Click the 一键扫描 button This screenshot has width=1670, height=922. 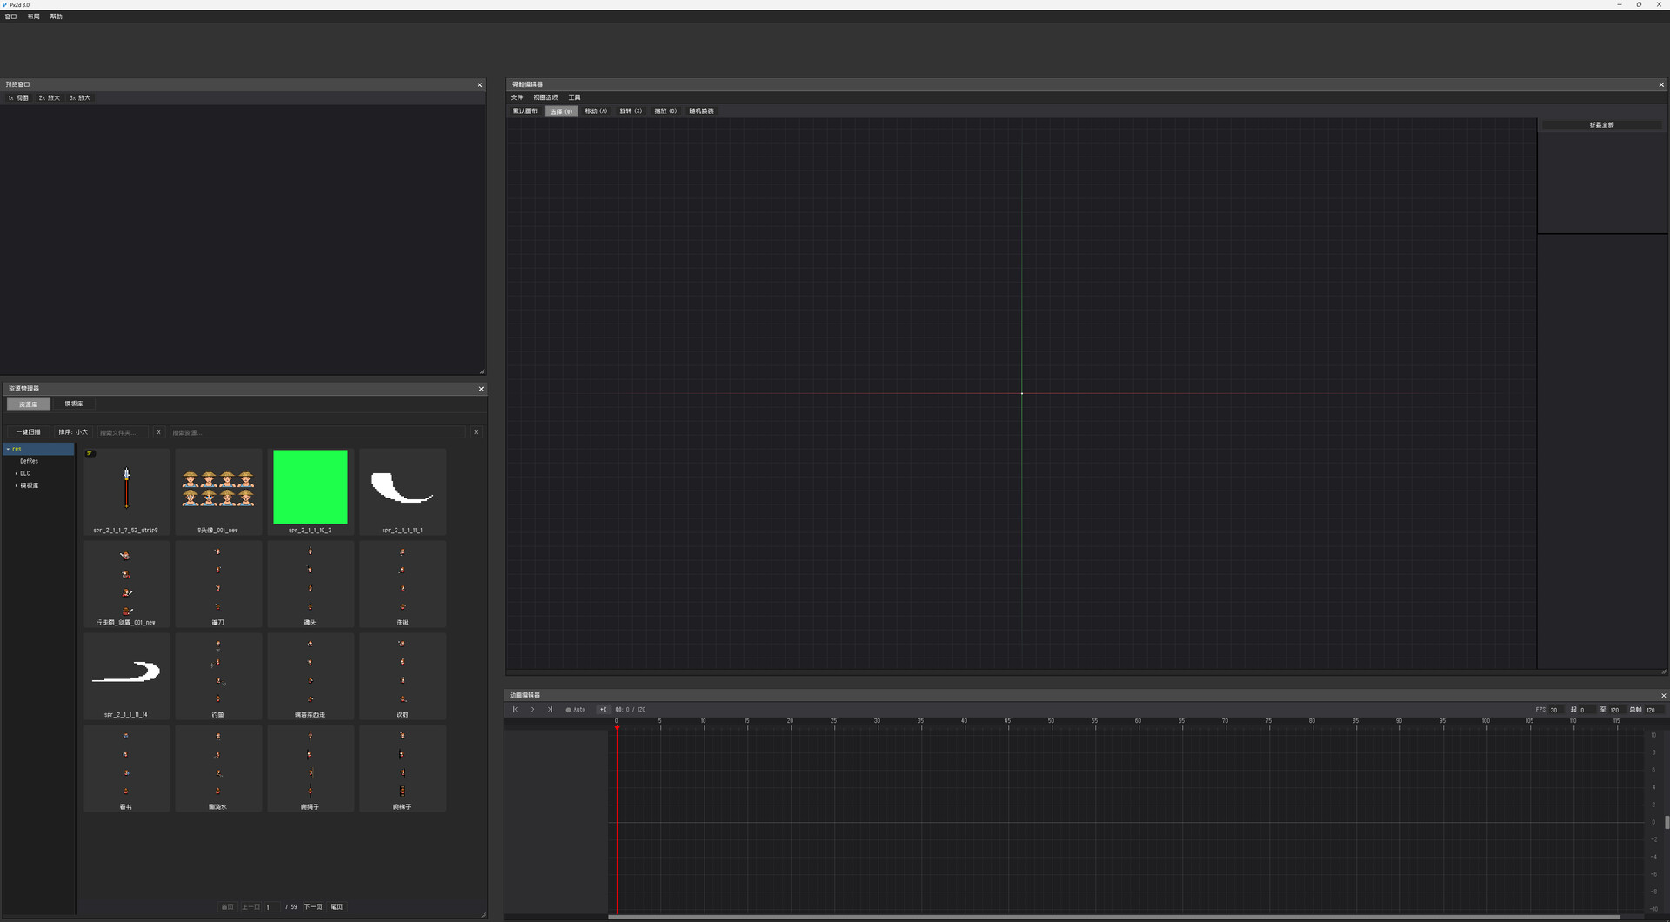coord(28,432)
